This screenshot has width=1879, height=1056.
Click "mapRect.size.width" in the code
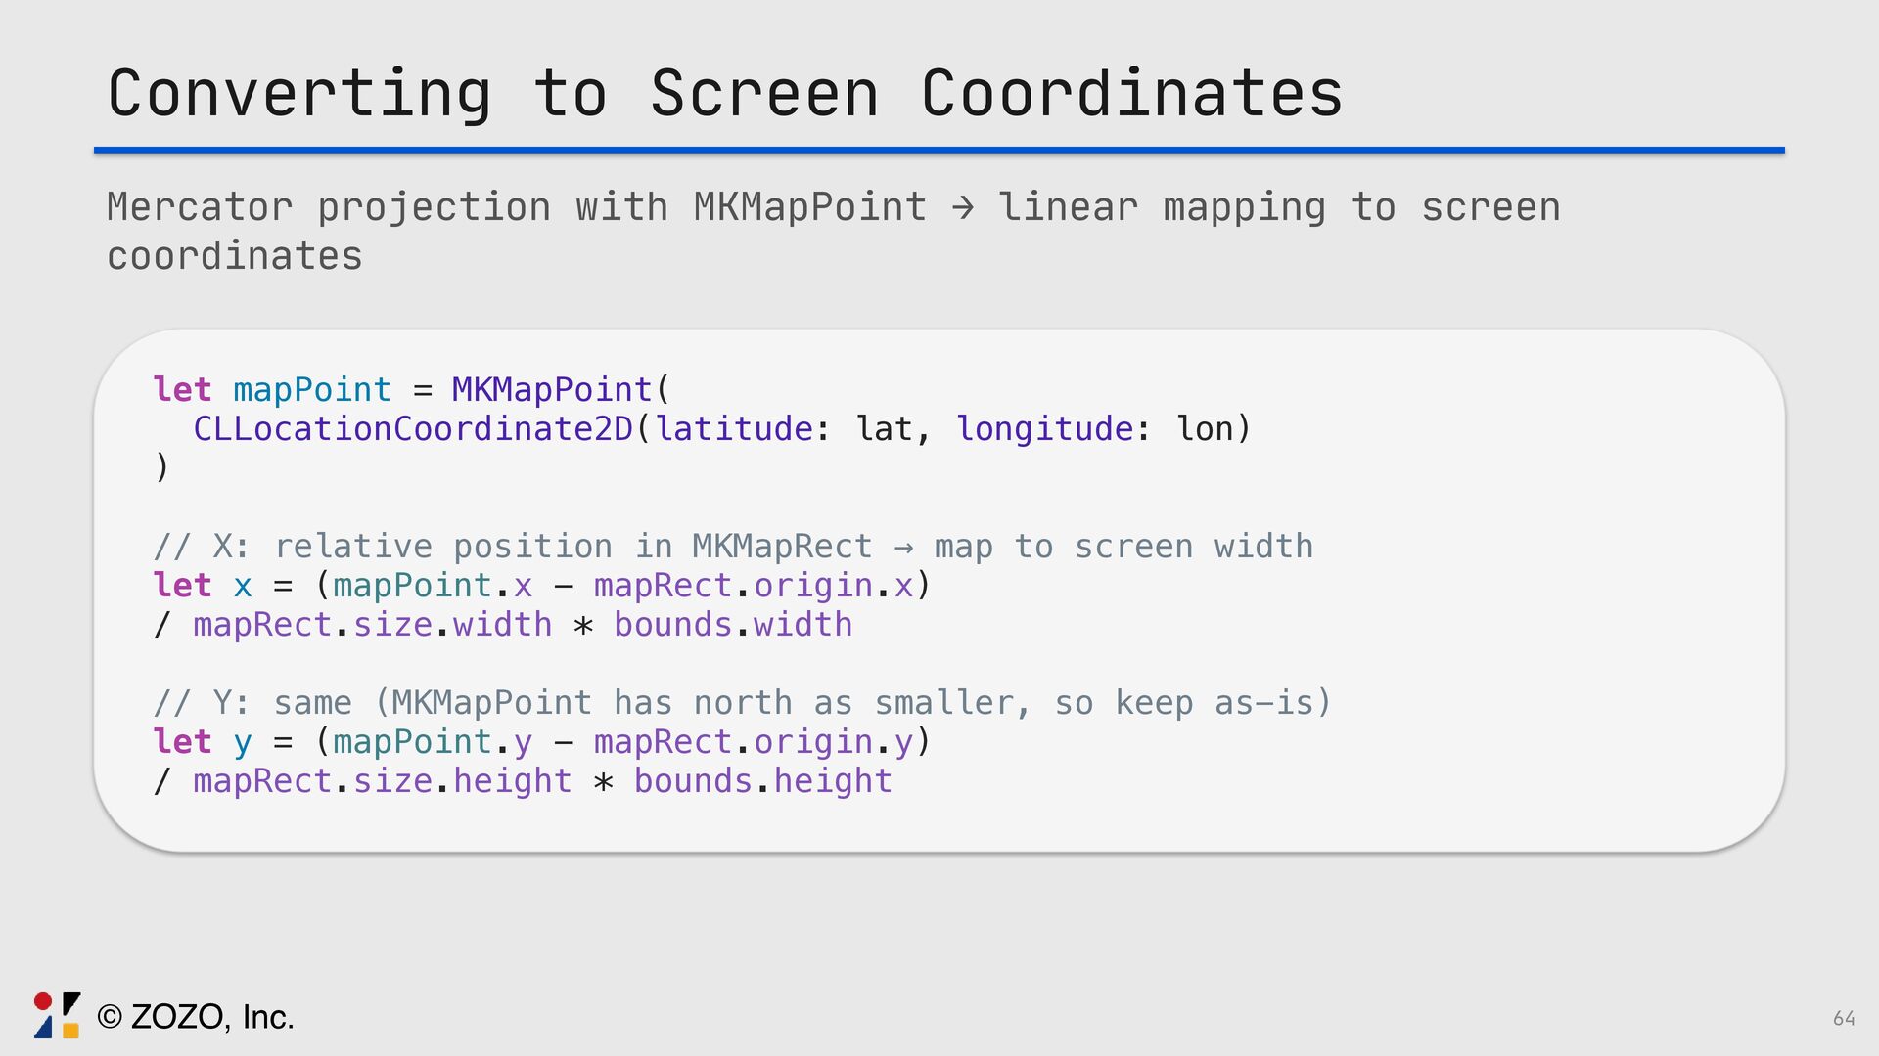(x=372, y=625)
